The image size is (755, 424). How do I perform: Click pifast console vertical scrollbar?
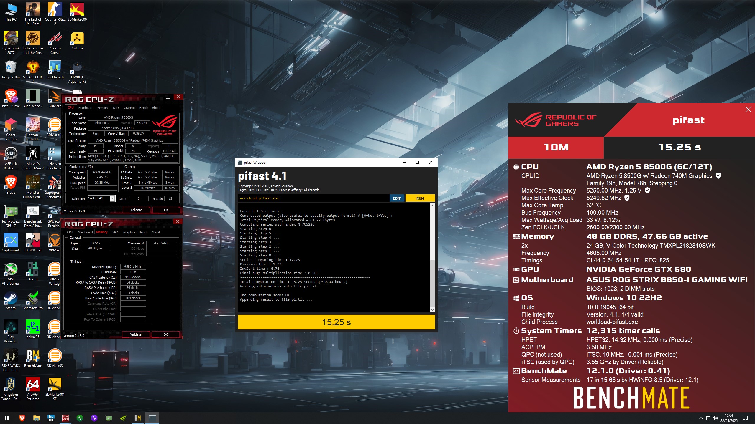(432, 257)
